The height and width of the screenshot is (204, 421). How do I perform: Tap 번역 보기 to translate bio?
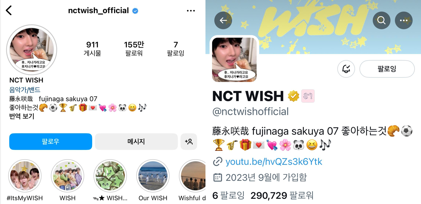coord(22,116)
